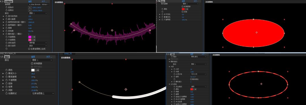This screenshot has width=306, height=105.
Task: Enable the 在原始图像上合成 checkbox
Action: pos(29,49)
